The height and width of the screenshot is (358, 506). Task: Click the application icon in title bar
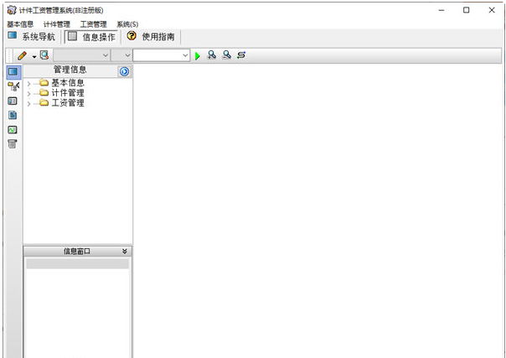tap(12, 10)
